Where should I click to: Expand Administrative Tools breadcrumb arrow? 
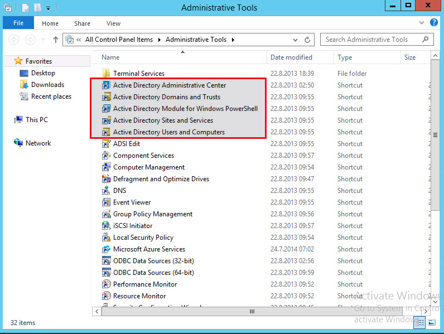[x=233, y=40]
